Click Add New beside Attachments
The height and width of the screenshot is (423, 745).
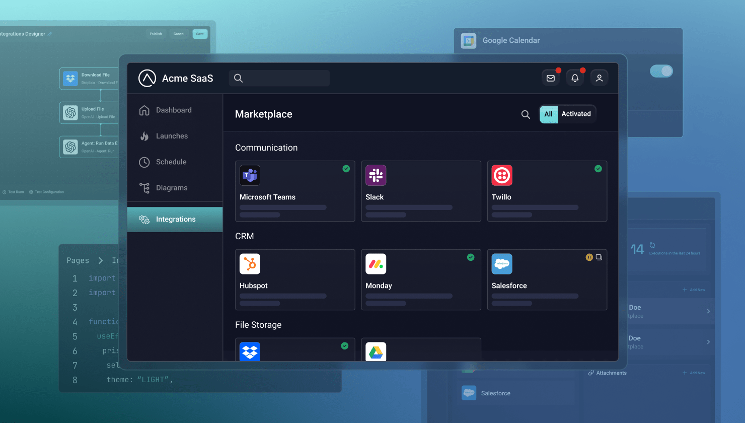(x=694, y=373)
